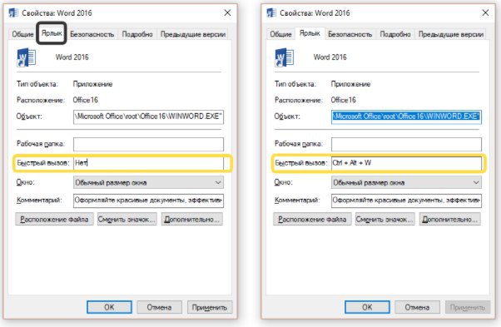Click Отмена in the right dialog
Screen dimensions: 501x327
[417, 307]
